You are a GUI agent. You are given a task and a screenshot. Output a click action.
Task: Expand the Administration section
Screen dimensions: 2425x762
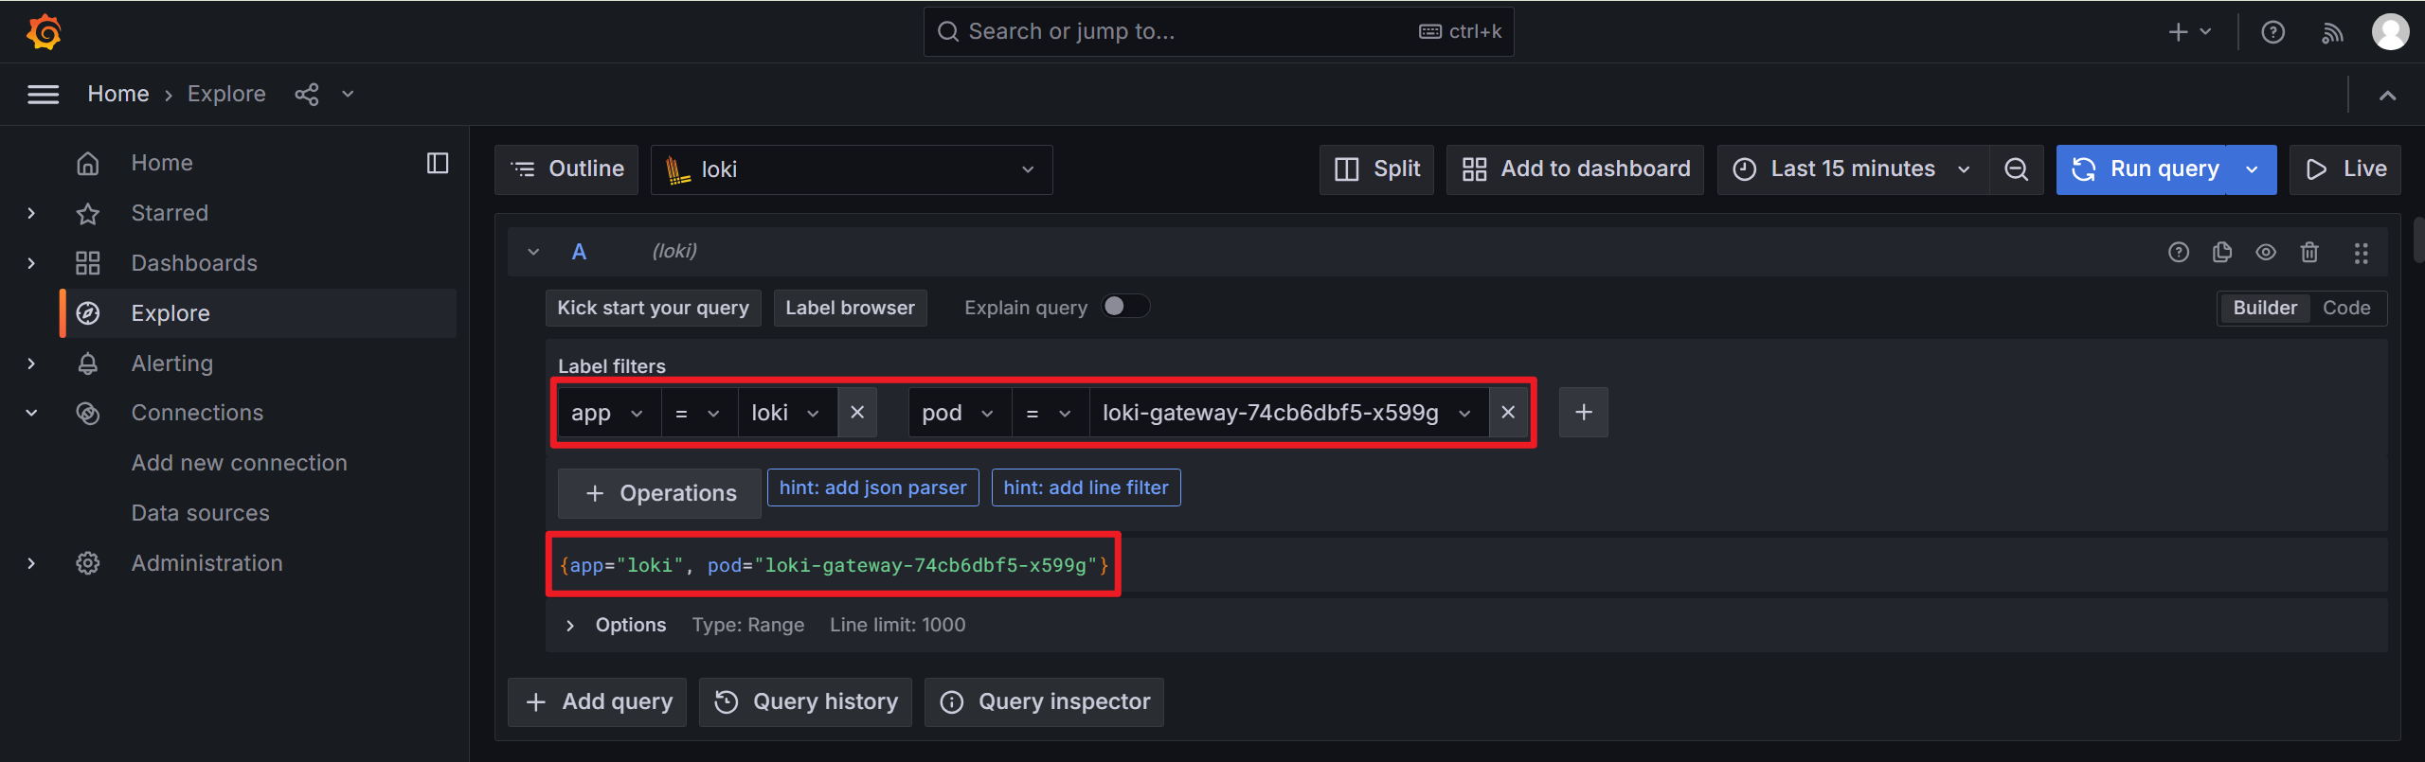click(x=31, y=563)
